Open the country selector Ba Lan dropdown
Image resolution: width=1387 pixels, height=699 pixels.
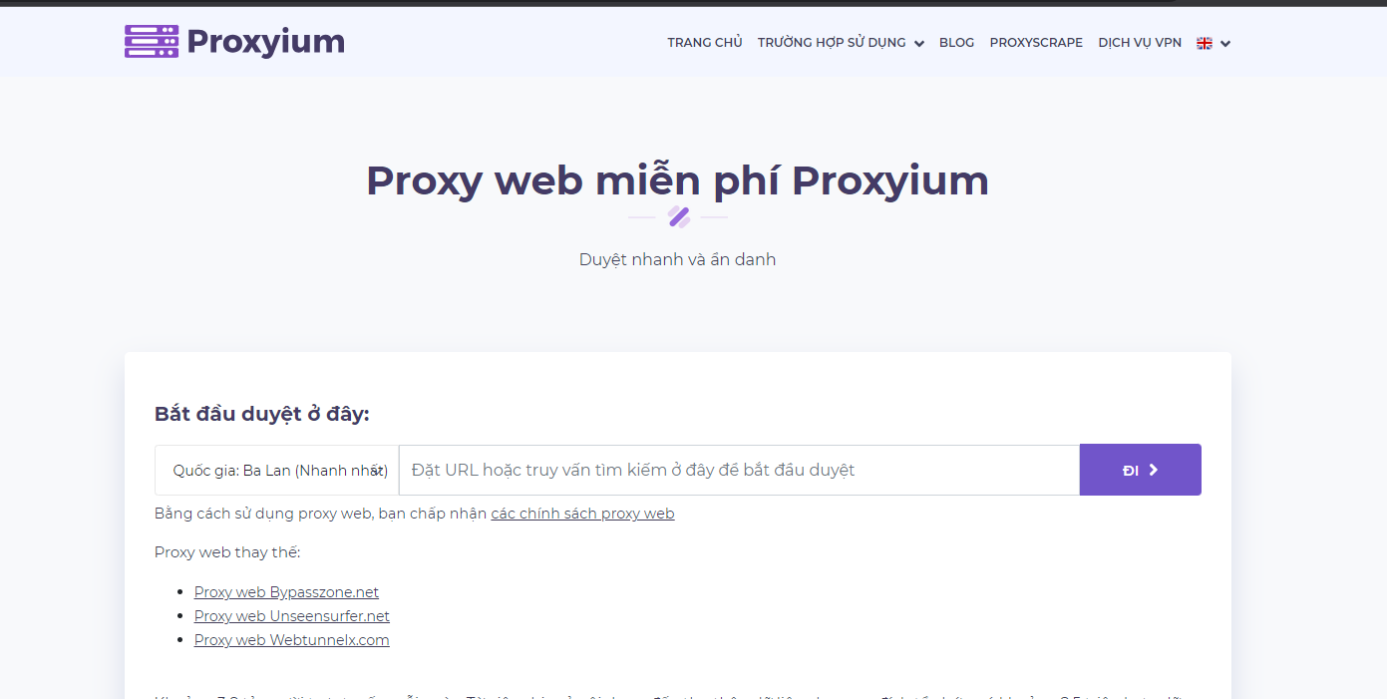point(277,470)
